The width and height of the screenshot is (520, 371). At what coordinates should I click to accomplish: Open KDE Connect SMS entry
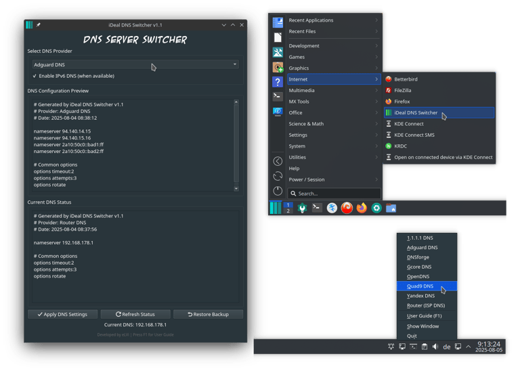pos(439,135)
